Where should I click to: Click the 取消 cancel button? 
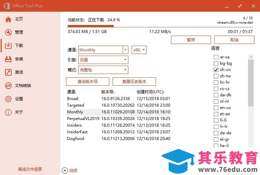234,40
